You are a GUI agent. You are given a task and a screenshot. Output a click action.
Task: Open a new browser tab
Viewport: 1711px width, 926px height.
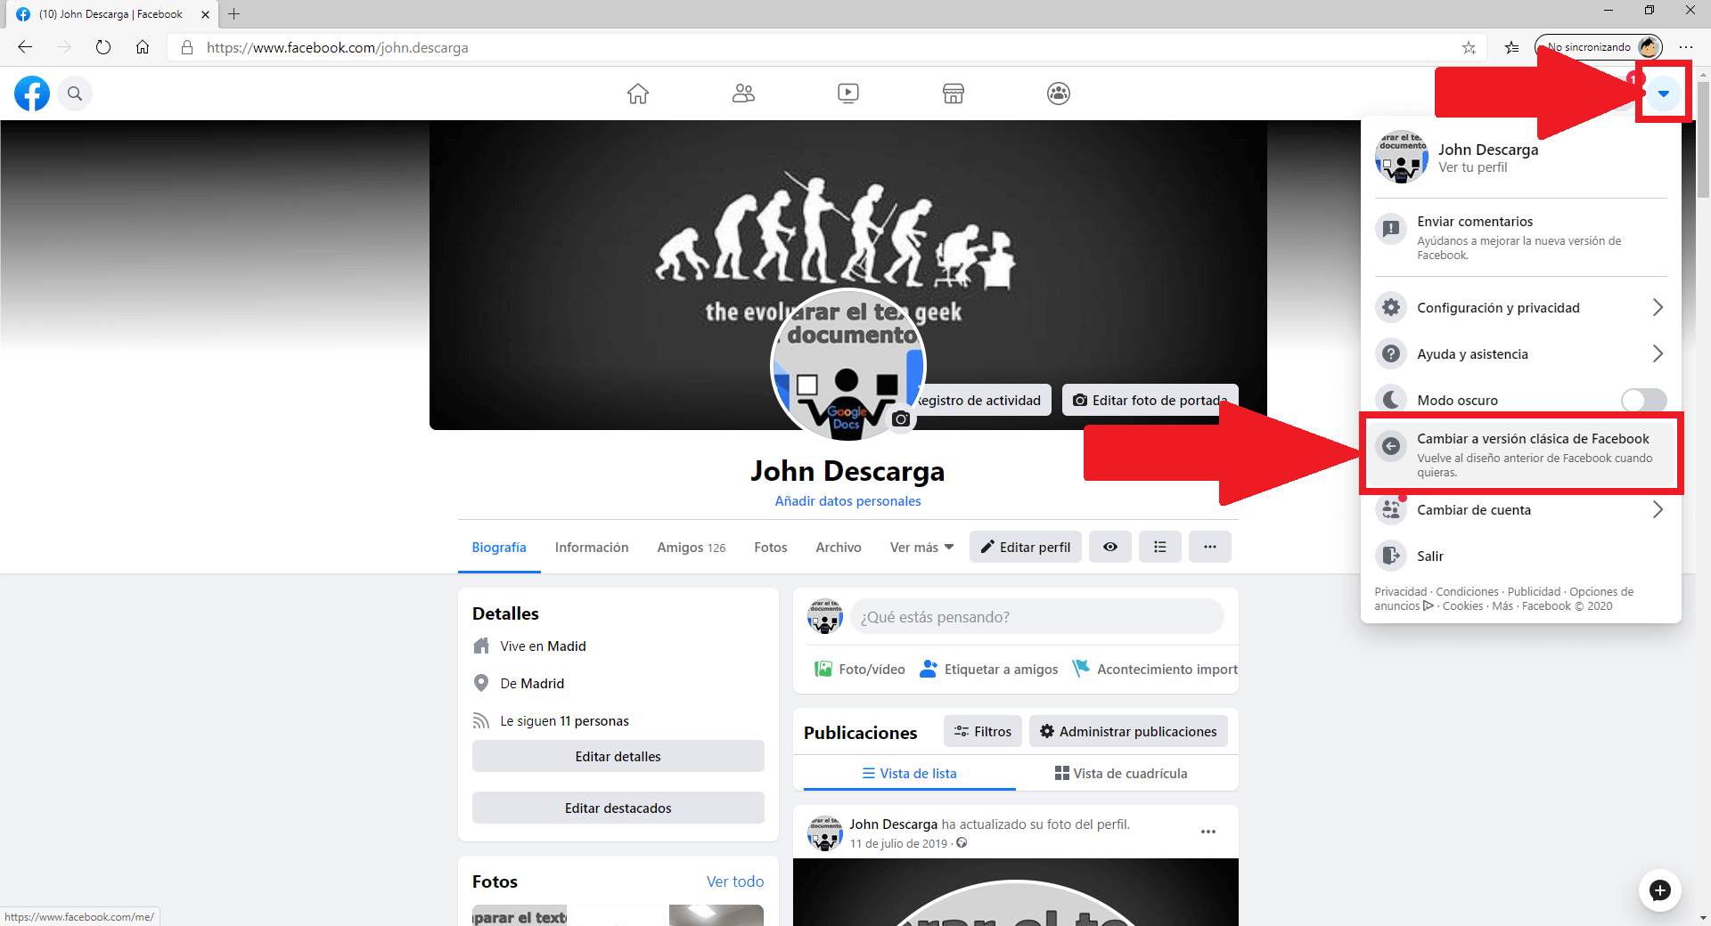(x=234, y=14)
